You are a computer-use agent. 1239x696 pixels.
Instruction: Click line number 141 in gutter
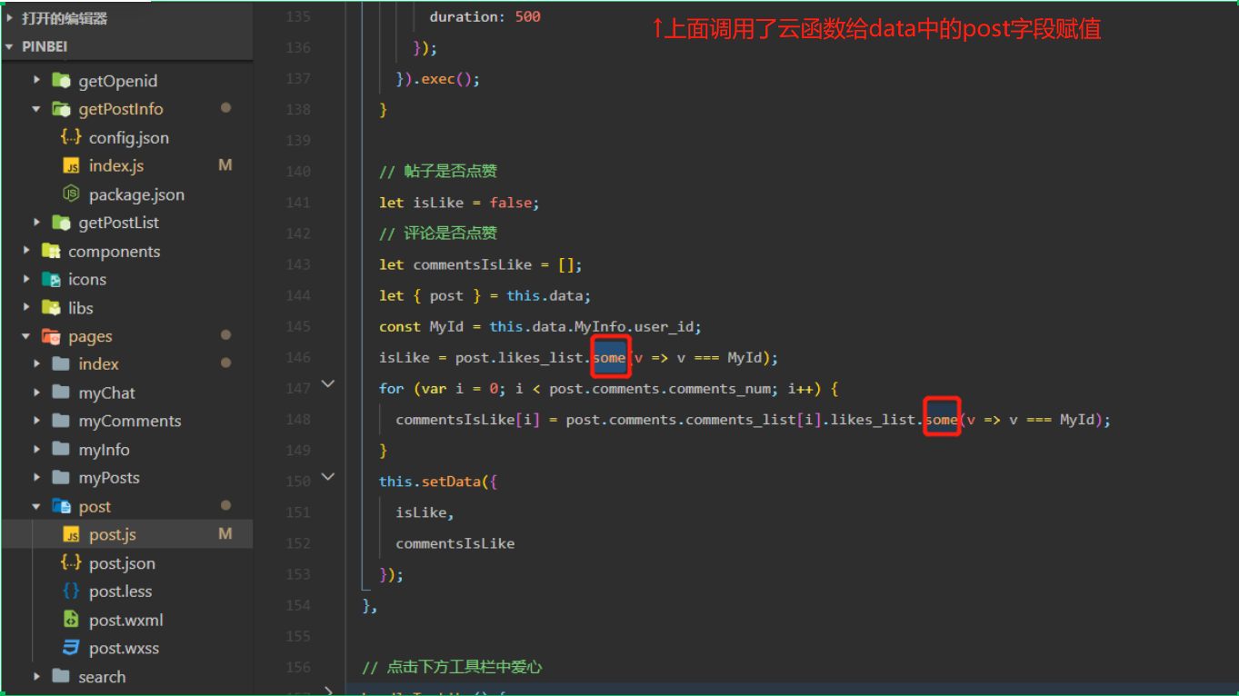(298, 203)
